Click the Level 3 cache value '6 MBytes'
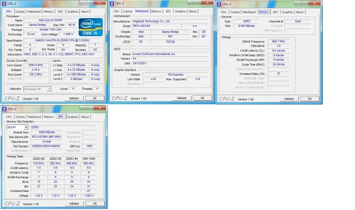The width and height of the screenshot is (355, 210). [x=76, y=79]
